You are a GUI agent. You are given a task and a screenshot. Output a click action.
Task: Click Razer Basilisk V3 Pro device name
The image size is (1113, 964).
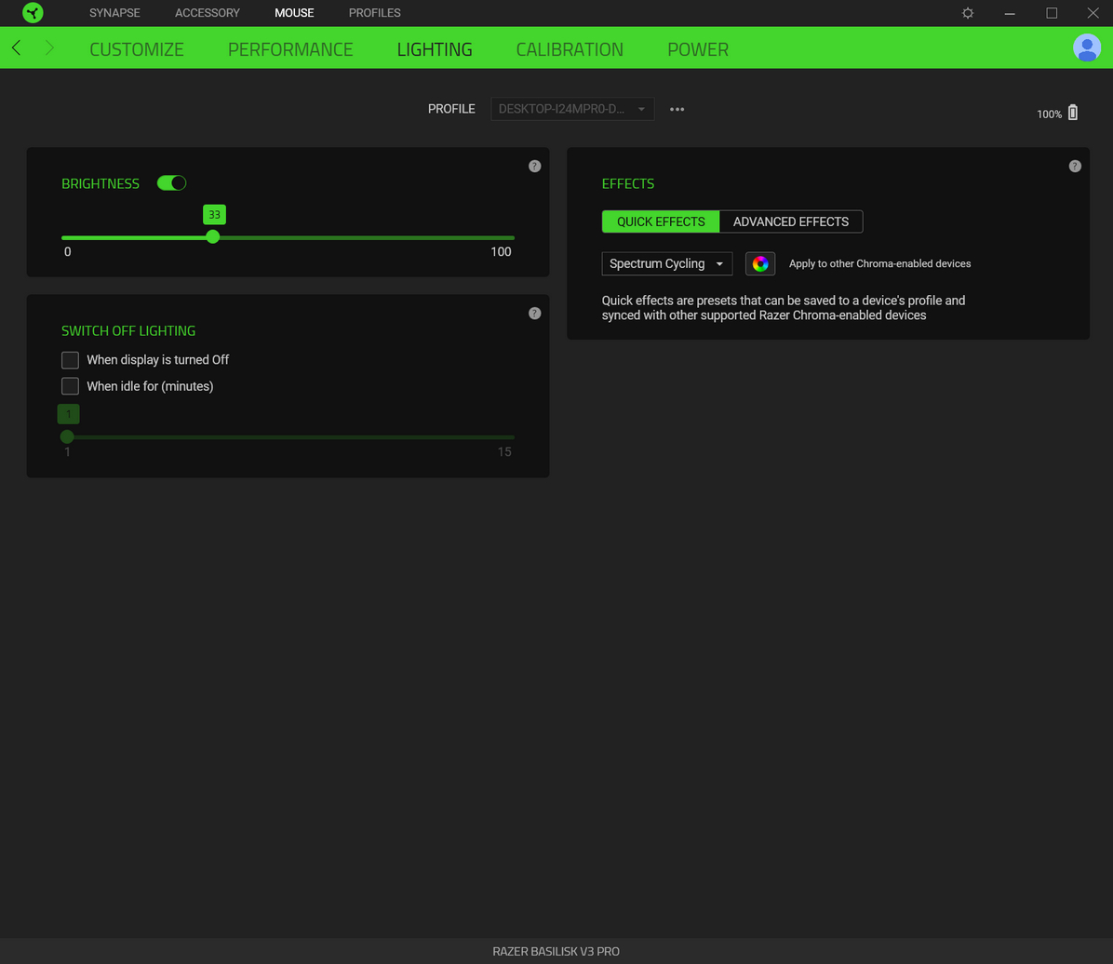point(556,951)
